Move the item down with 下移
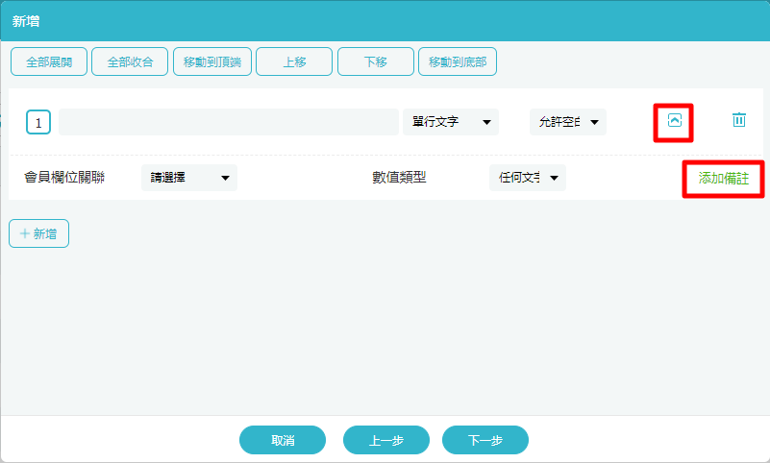This screenshot has height=463, width=770. tap(376, 61)
